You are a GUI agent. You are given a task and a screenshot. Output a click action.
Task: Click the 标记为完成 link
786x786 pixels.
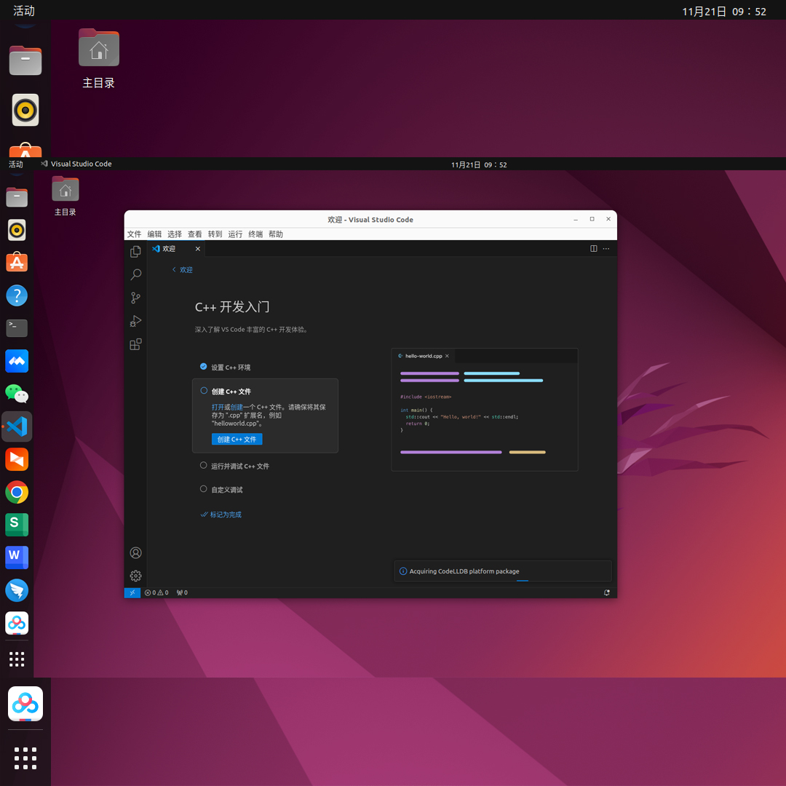pos(221,515)
